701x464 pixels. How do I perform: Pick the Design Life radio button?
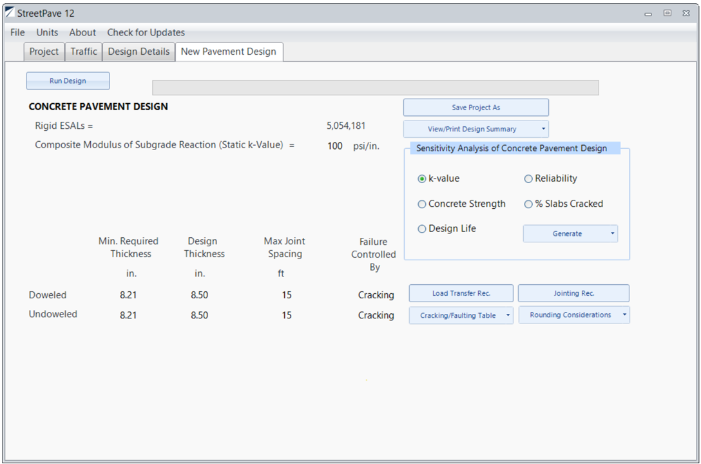tap(422, 229)
